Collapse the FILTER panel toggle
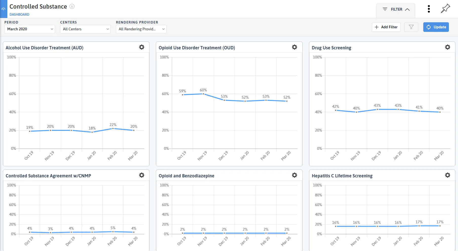This screenshot has width=458, height=251. click(x=396, y=9)
